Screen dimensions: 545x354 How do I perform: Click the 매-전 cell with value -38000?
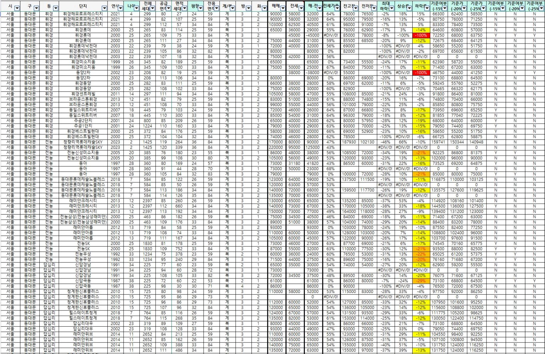313,73
